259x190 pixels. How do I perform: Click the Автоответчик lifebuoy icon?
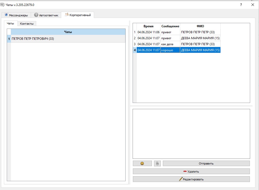tap(36, 15)
